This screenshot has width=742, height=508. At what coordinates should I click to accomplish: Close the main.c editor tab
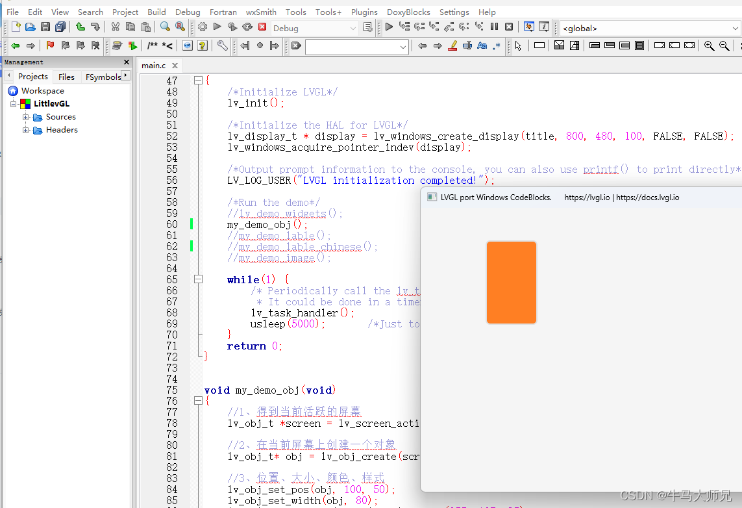point(175,66)
